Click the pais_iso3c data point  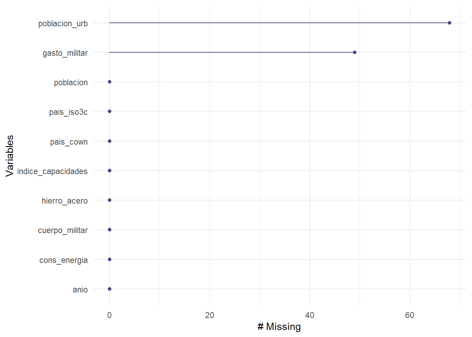coord(110,111)
